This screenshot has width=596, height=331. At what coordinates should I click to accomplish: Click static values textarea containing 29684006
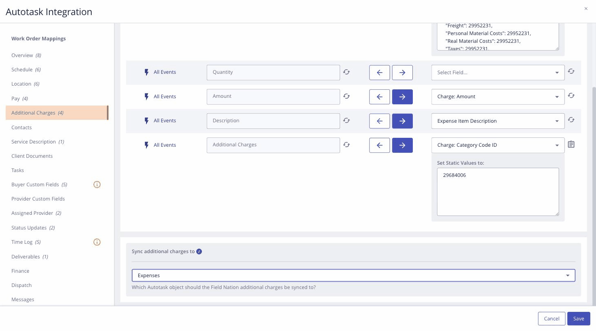tap(498, 192)
